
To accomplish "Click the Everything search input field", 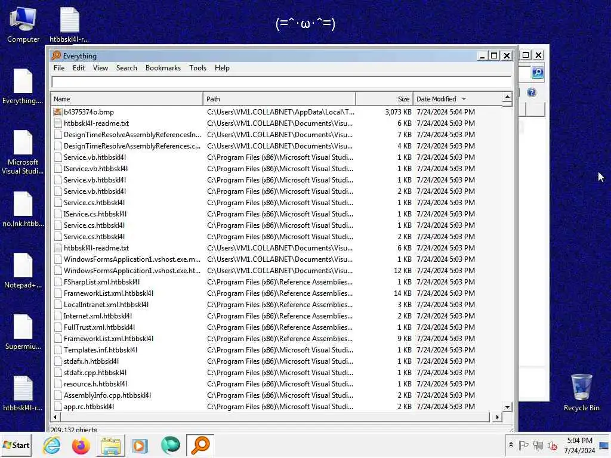I will tap(282, 82).
